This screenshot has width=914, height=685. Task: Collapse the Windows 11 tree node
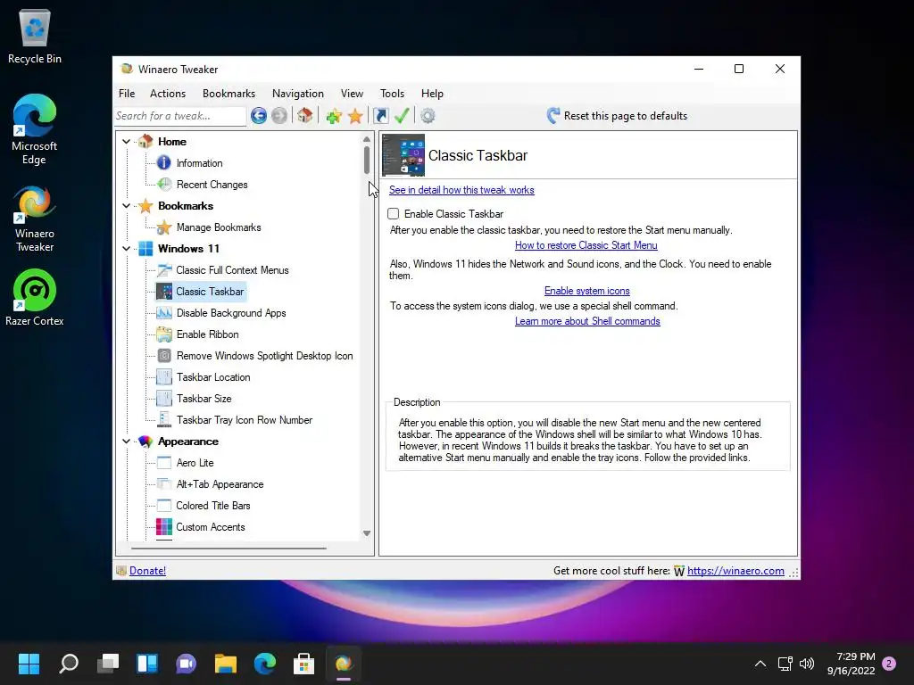pyautogui.click(x=126, y=249)
